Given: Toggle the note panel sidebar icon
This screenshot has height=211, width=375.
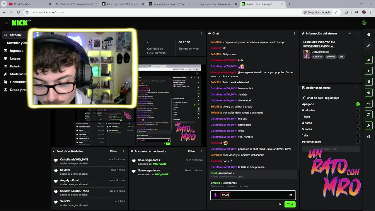Looking at the screenshot, I should pyautogui.click(x=369, y=81).
